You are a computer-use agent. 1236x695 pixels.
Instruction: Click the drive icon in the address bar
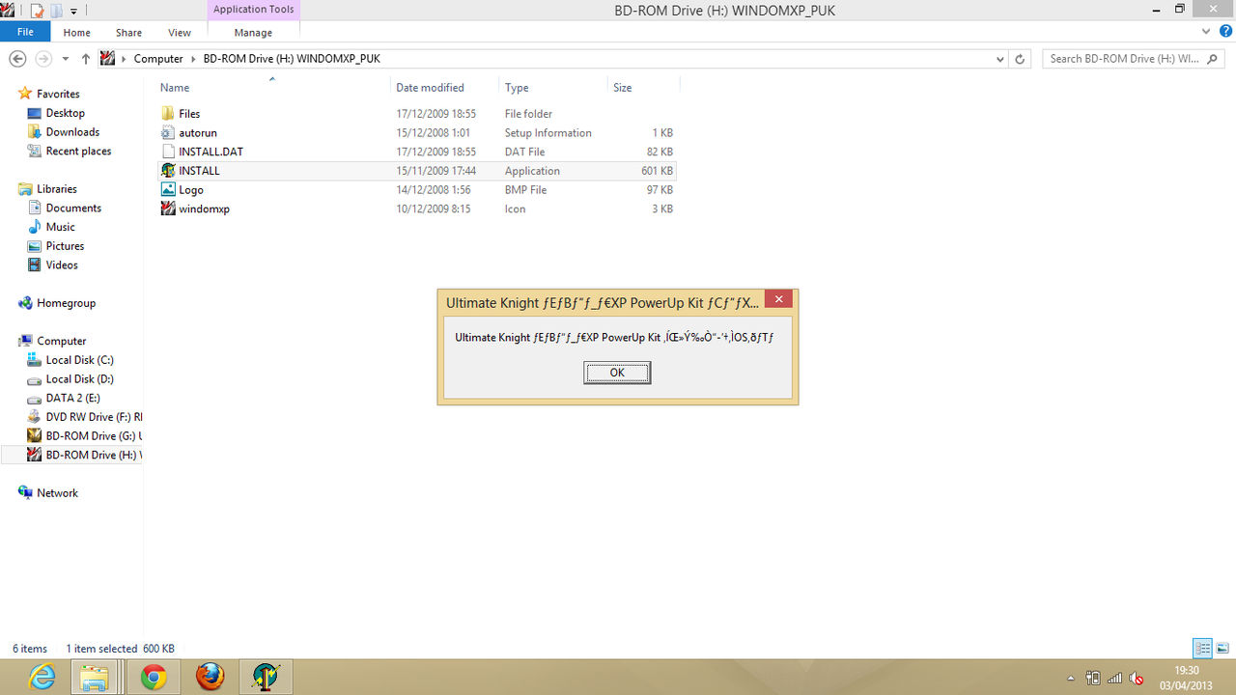pos(108,59)
